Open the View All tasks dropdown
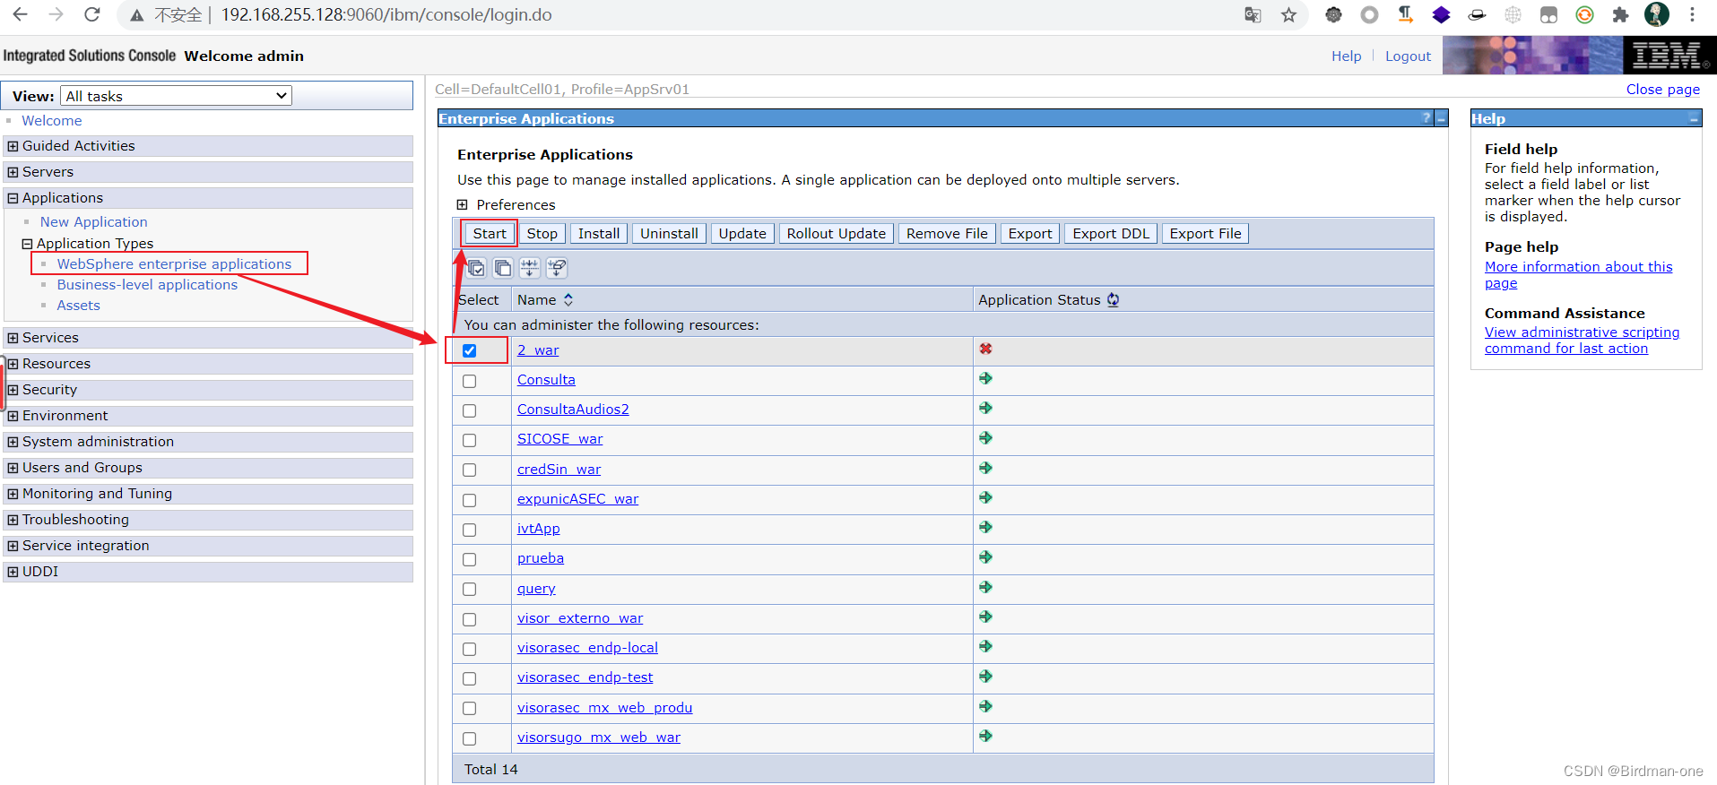Screen dimensions: 1717x785 (x=176, y=96)
